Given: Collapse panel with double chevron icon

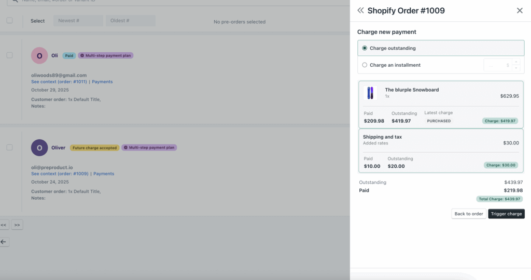Looking at the screenshot, I should pyautogui.click(x=360, y=10).
